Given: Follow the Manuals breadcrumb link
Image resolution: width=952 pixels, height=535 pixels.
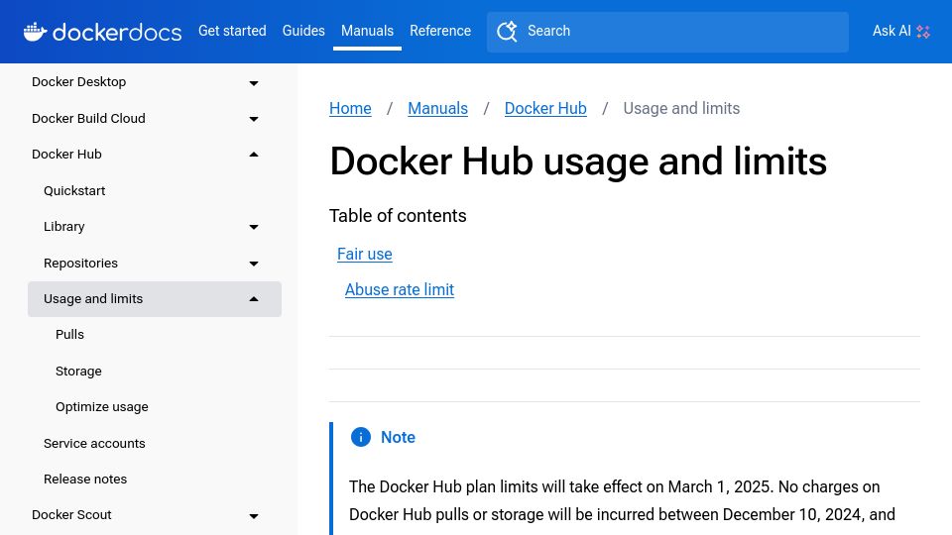Looking at the screenshot, I should tap(437, 109).
